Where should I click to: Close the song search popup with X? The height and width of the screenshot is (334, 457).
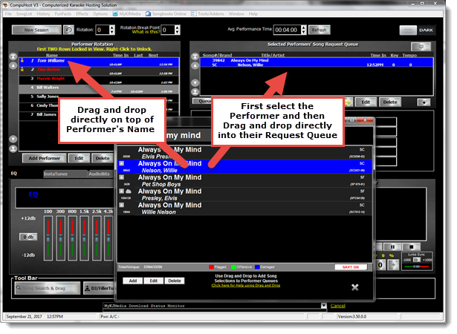[355, 287]
